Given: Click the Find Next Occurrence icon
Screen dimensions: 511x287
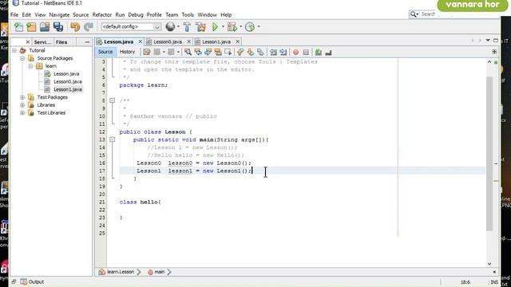Looking at the screenshot, I should click(x=208, y=52).
